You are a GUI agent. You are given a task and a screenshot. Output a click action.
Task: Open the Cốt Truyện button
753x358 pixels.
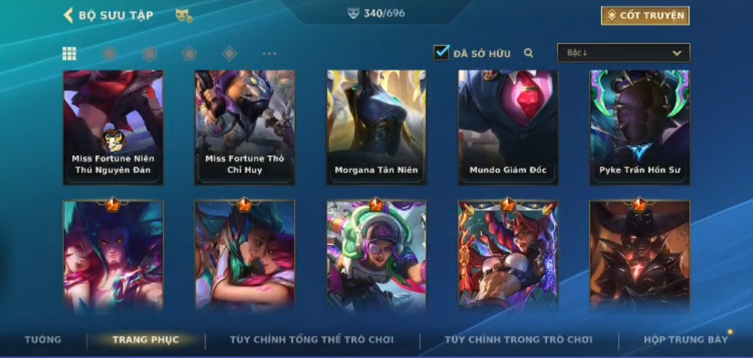click(645, 16)
